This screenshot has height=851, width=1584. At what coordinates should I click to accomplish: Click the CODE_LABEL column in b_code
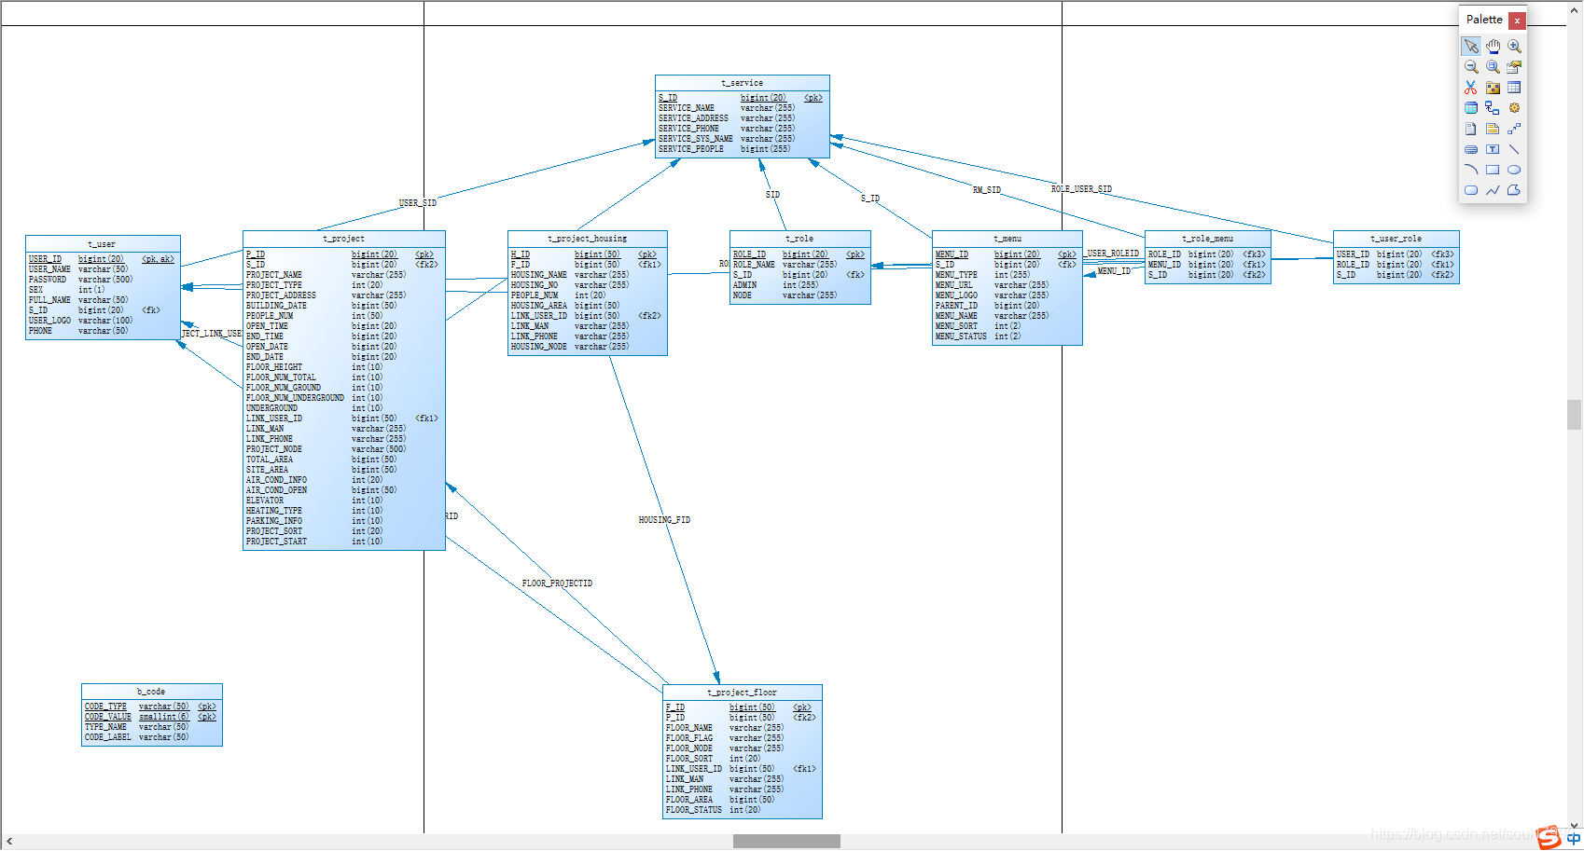[x=152, y=737]
